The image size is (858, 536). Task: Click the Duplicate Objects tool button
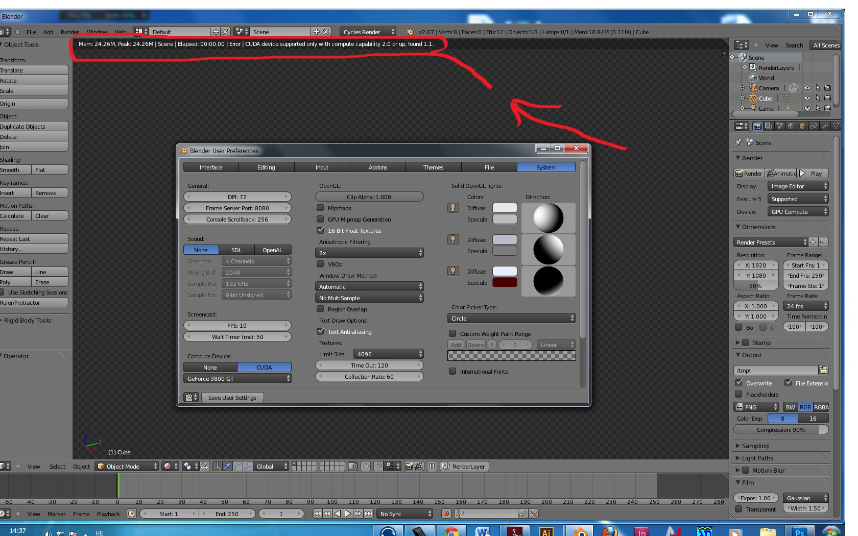coord(34,126)
